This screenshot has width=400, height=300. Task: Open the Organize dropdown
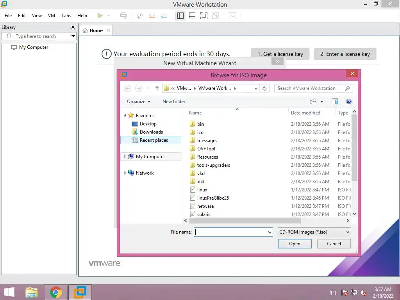tap(139, 102)
